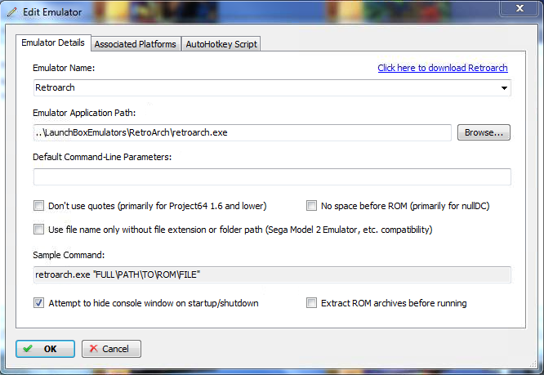Viewport: 544px width, 375px height.
Task: Click the Emulator Application Path field
Action: (242, 132)
